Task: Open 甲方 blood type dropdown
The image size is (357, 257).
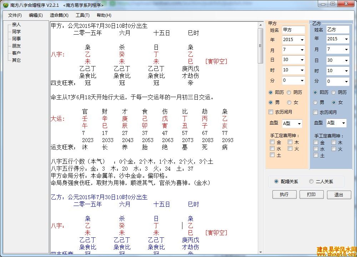Action: (x=299, y=124)
